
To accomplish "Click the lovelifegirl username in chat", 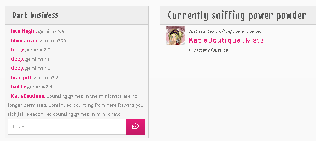I will point(23,31).
